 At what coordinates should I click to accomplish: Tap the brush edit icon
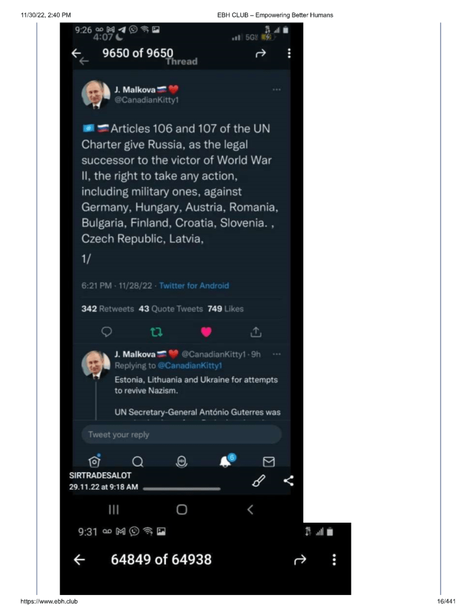click(x=259, y=481)
